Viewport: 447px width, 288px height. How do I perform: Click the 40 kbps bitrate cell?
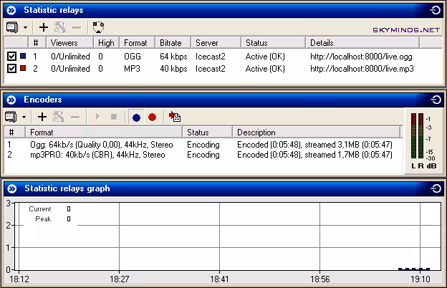tap(173, 69)
